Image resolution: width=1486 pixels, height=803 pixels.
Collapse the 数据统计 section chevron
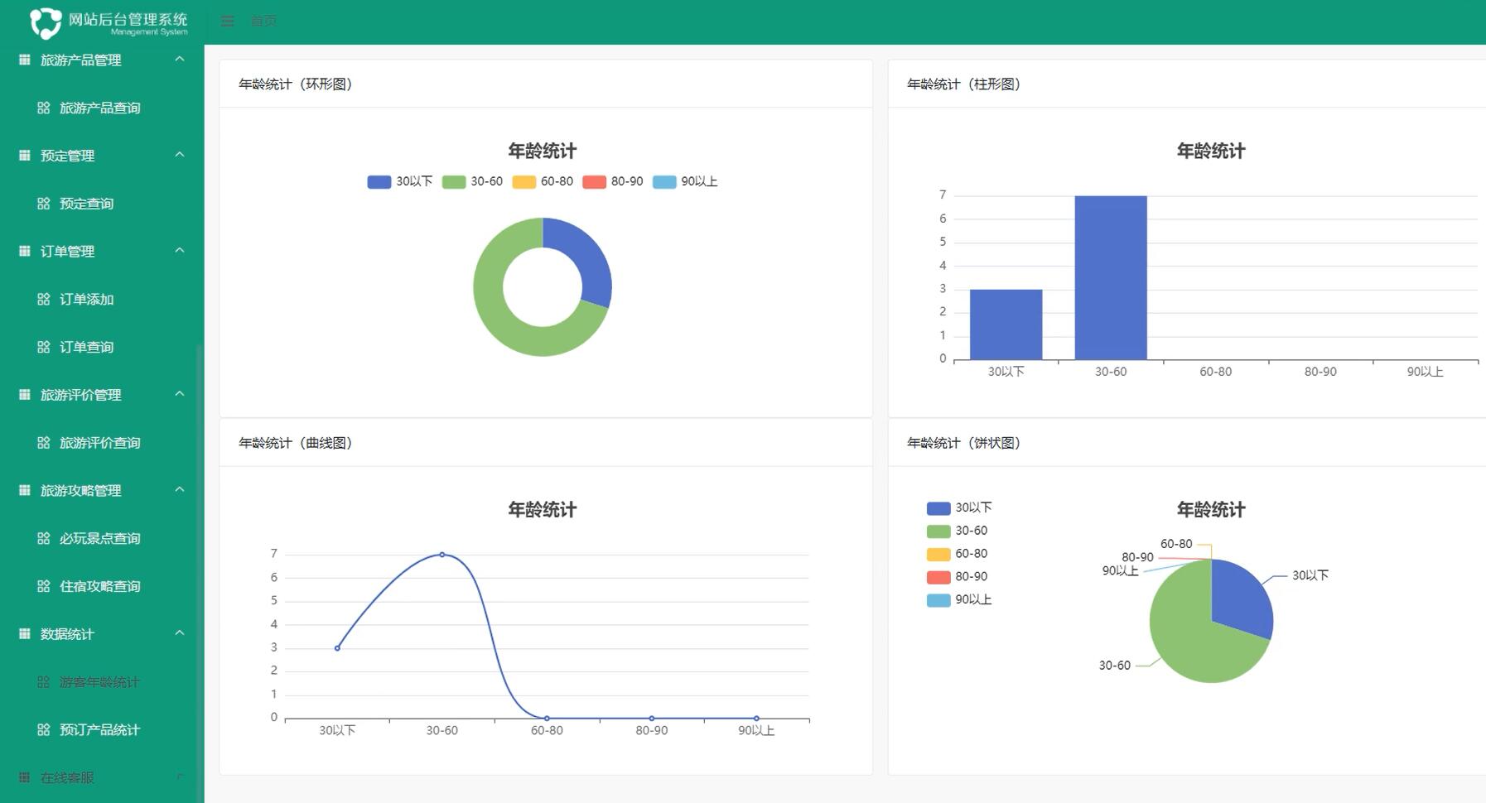click(x=180, y=633)
